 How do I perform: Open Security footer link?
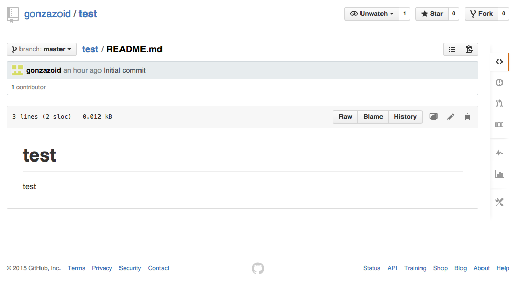130,268
